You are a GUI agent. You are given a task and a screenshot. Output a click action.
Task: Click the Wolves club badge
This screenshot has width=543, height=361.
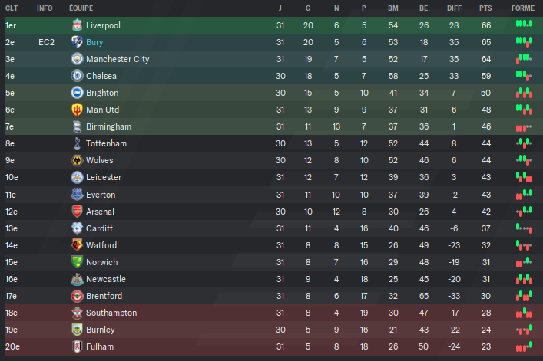point(77,160)
